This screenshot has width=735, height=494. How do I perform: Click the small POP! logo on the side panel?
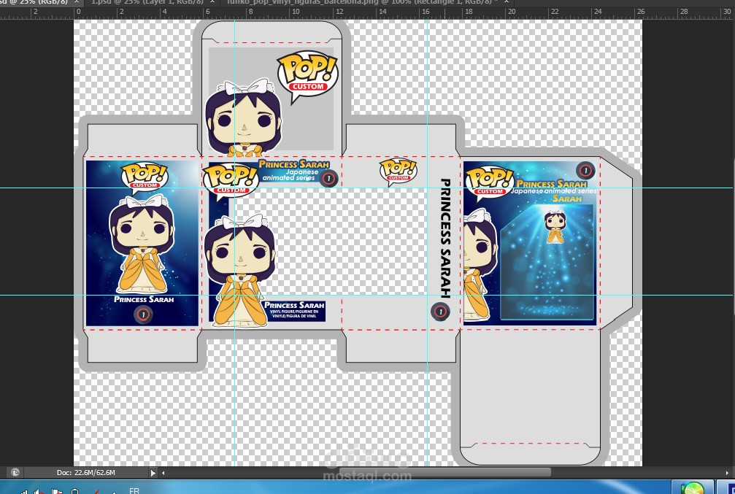tap(398, 171)
